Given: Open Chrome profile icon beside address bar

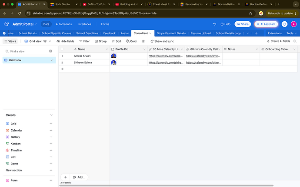Looking at the screenshot, I should click(x=261, y=13).
